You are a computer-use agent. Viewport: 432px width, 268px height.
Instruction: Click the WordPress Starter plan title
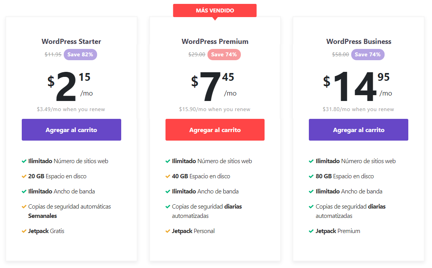click(71, 41)
